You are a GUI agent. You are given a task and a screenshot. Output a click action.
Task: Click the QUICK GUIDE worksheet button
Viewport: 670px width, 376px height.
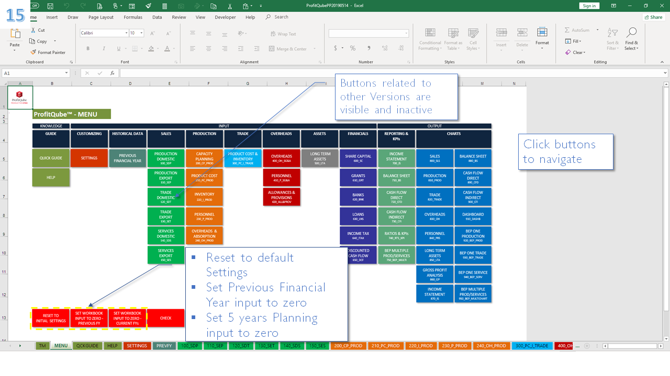[51, 158]
